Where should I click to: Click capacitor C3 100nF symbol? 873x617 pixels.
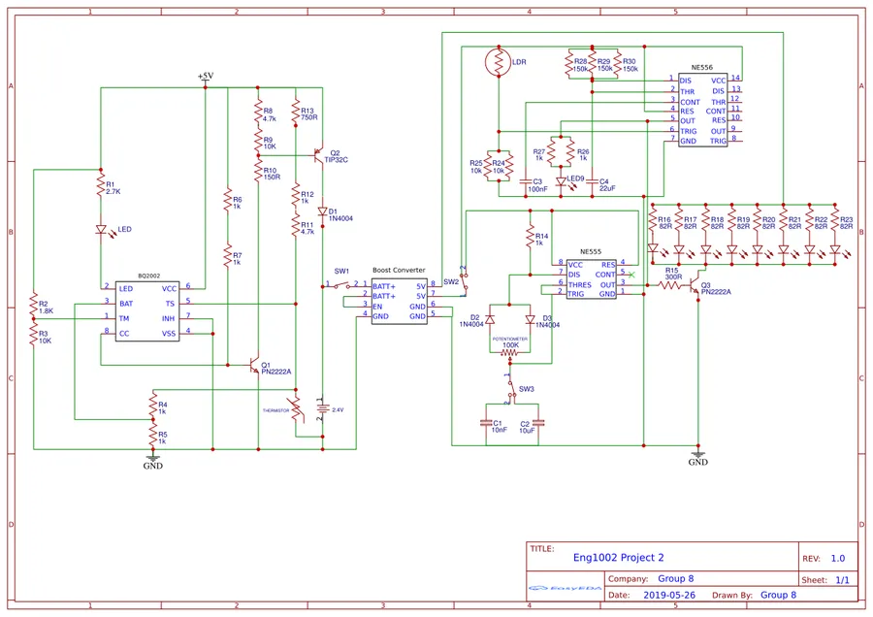coord(526,181)
